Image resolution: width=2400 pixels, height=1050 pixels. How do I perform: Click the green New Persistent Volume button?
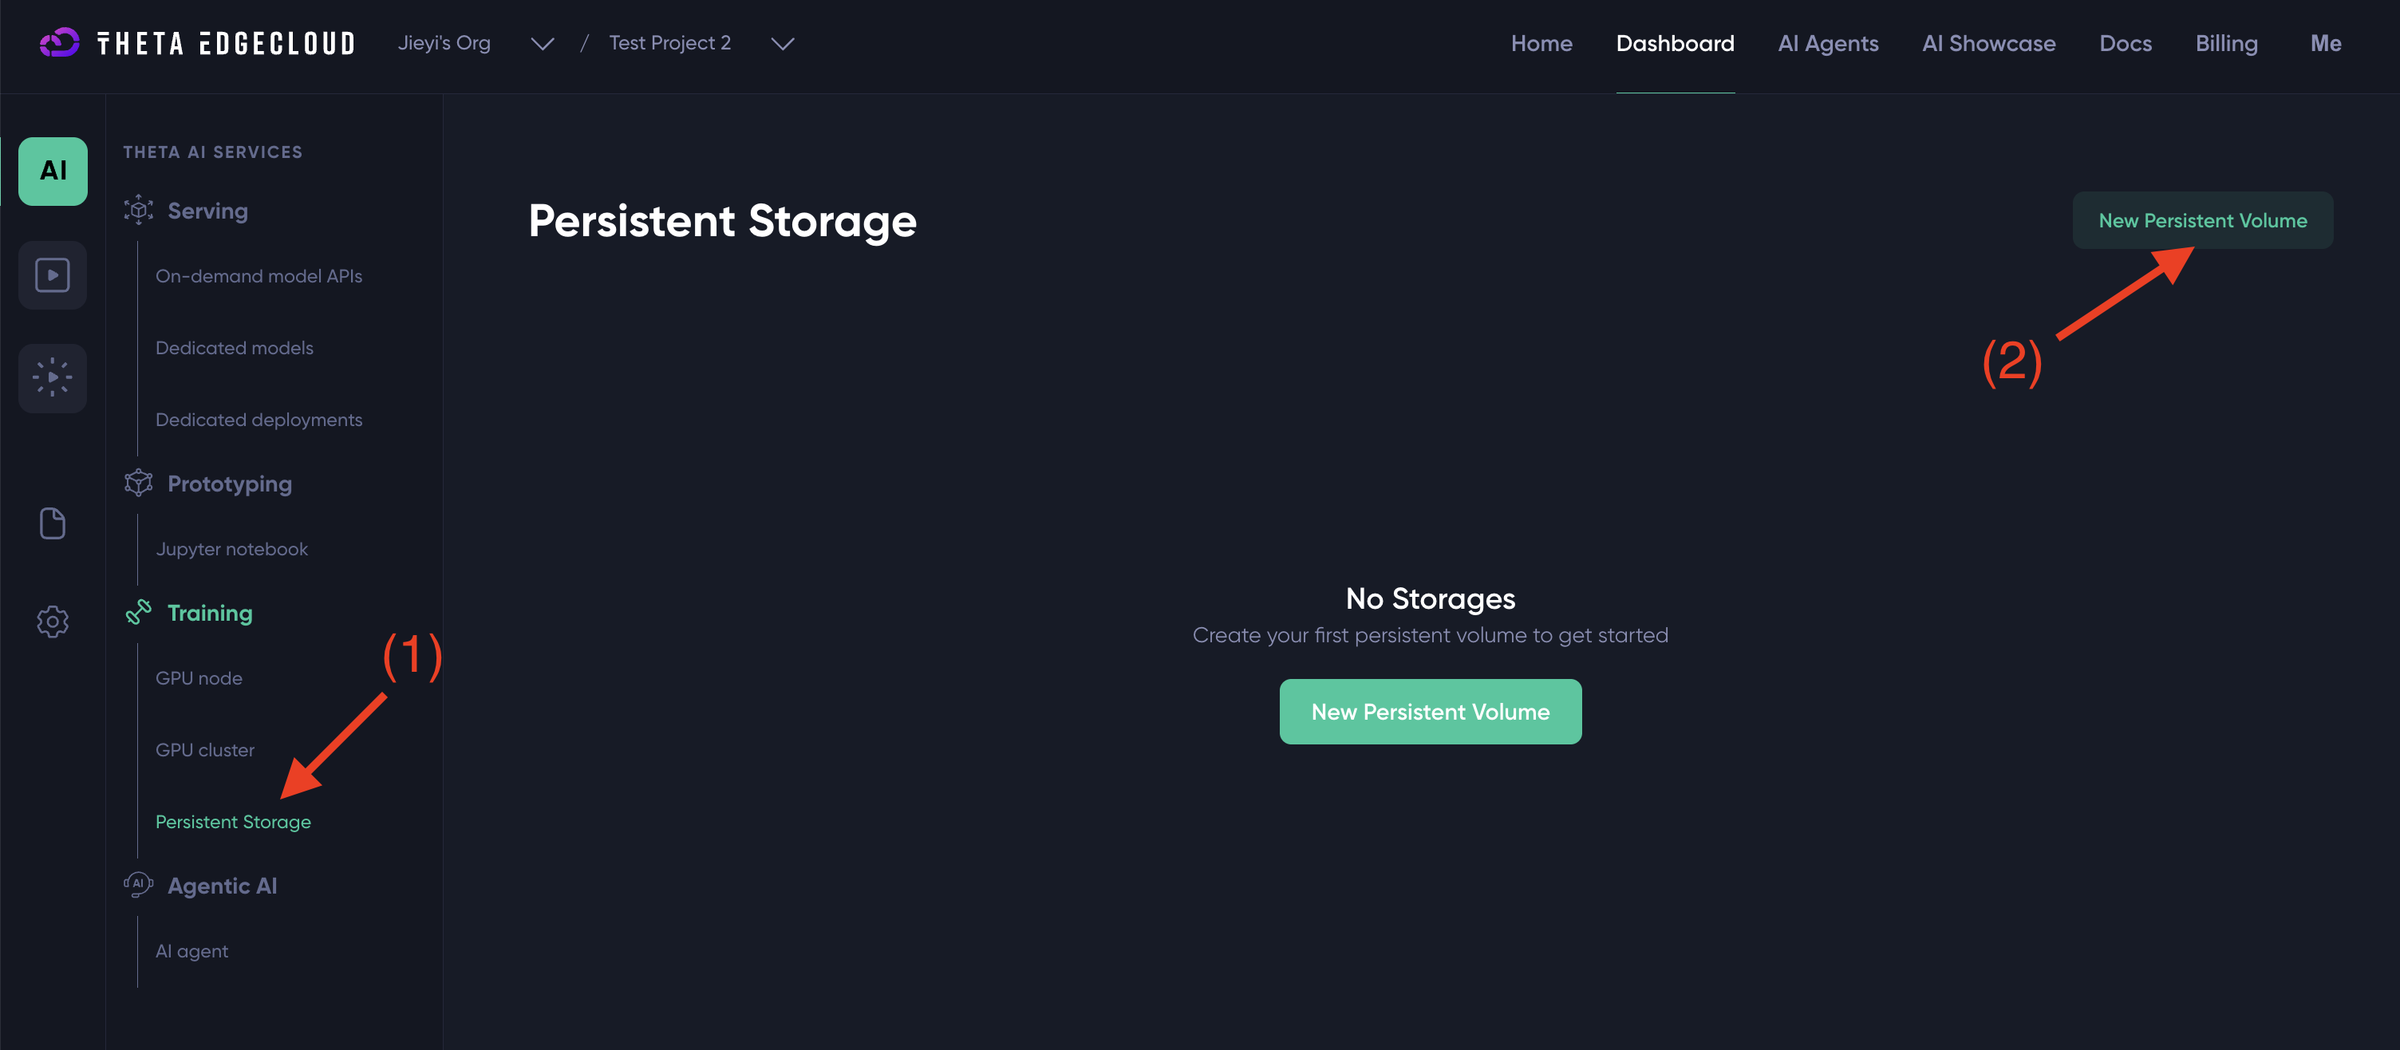pos(1429,712)
